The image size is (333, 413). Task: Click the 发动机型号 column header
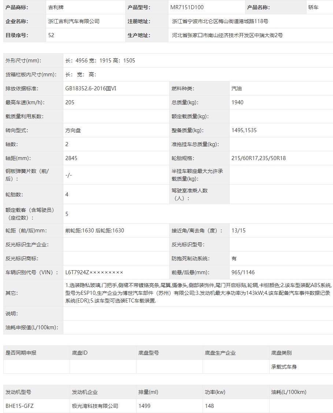[x=18, y=392]
